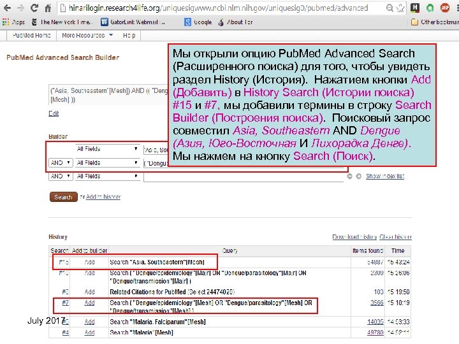Open the H extension icon
The image size is (459, 344).
point(414,8)
